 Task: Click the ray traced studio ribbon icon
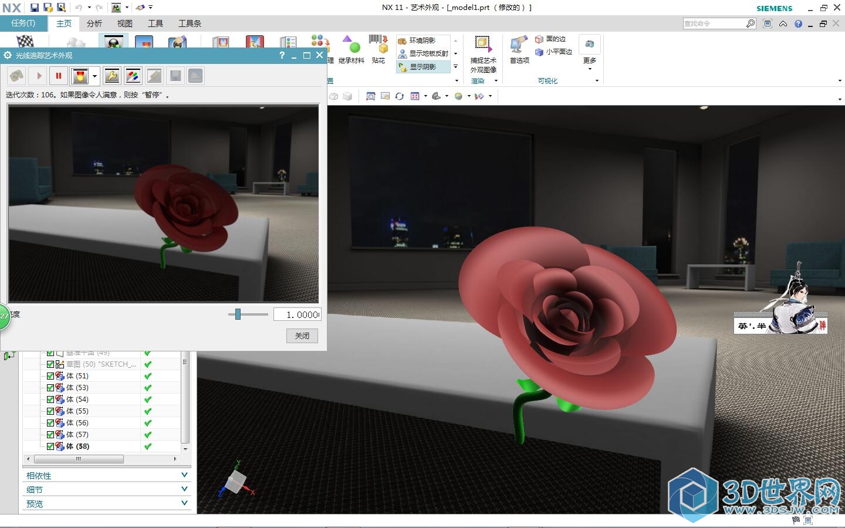[113, 41]
